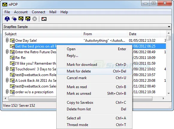Open the Connect menu
The height and width of the screenshot is (129, 174).
39,12
